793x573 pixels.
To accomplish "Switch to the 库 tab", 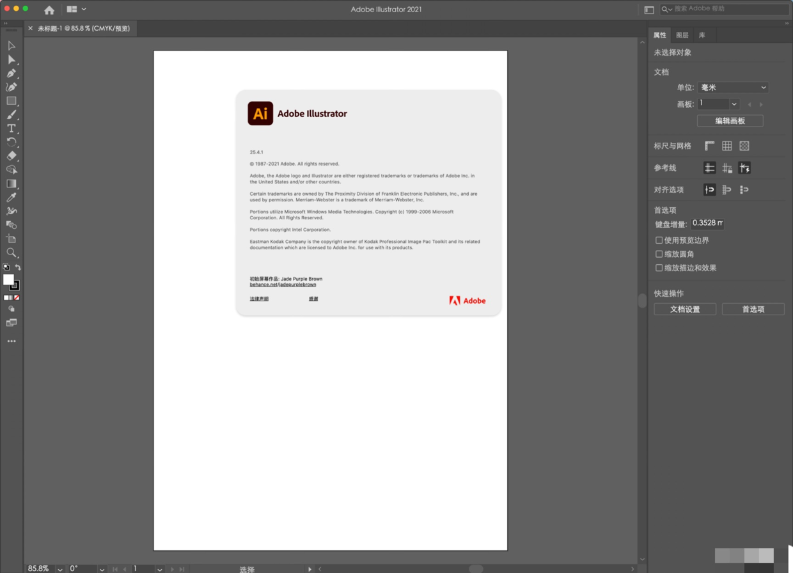I will (x=702, y=35).
